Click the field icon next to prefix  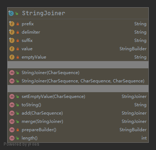click(12, 24)
